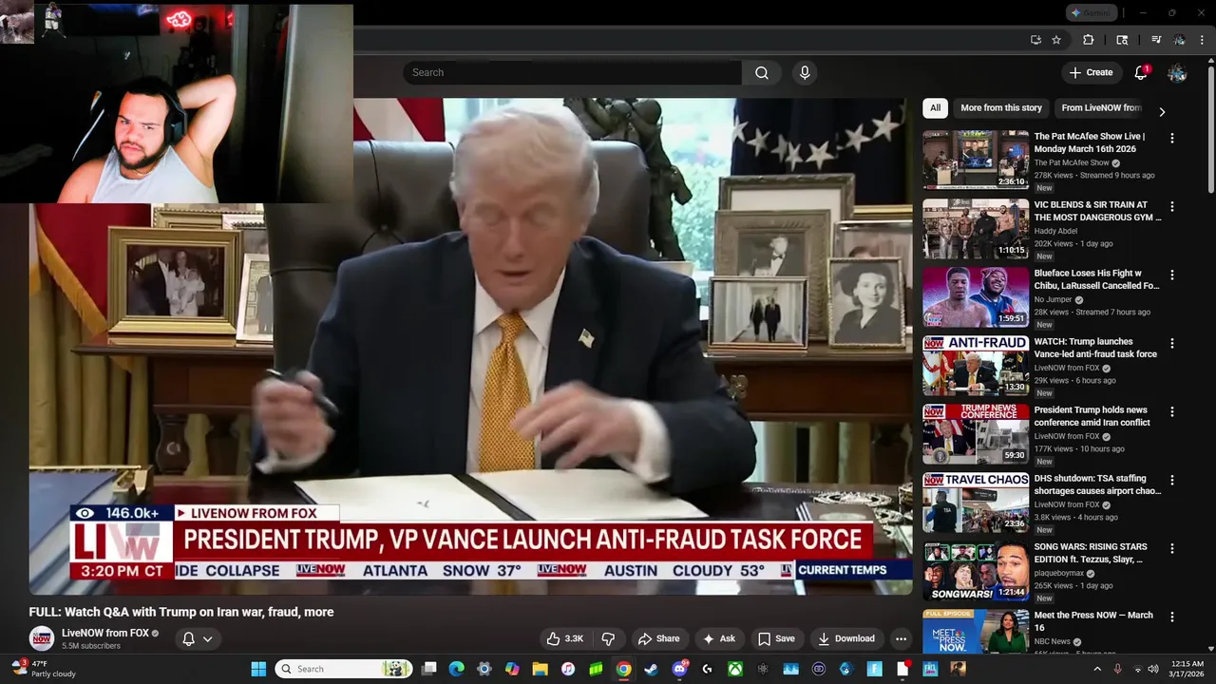This screenshot has height=684, width=1216.
Task: Open Pat McAfee Show Live thumbnail
Action: (976, 160)
